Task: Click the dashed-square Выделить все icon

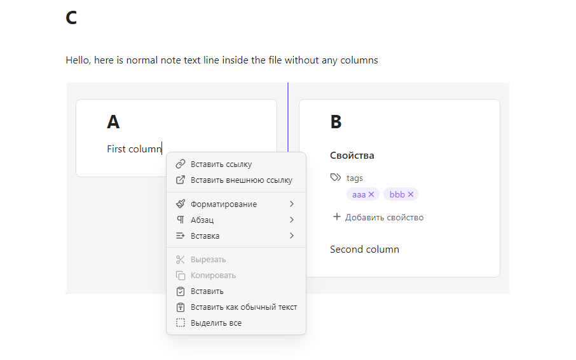Action: [181, 323]
